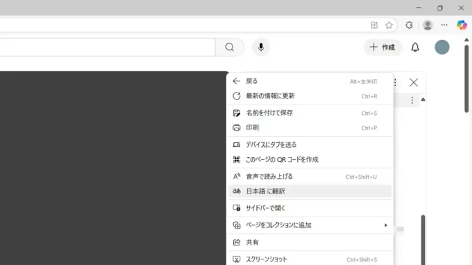This screenshot has height=265, width=472.
Task: Choose このページの QR コードを作成
Action: point(310,159)
